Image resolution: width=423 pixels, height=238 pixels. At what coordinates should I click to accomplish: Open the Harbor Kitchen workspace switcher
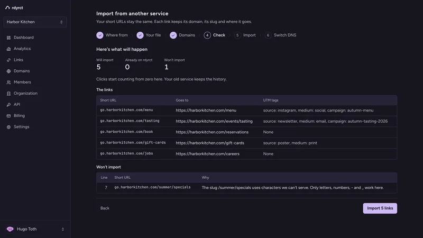tap(35, 22)
